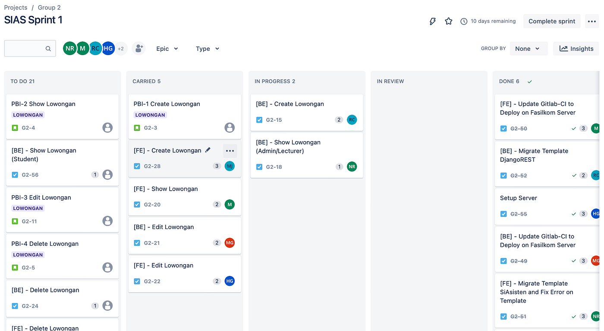604x331 pixels.
Task: Click task checkbox icon on G2-22
Action: [137, 282]
